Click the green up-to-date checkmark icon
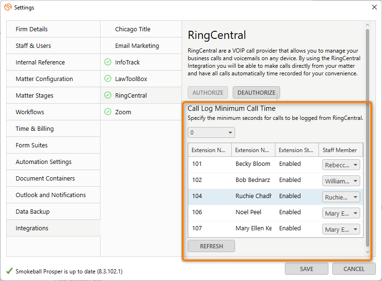 point(9,271)
